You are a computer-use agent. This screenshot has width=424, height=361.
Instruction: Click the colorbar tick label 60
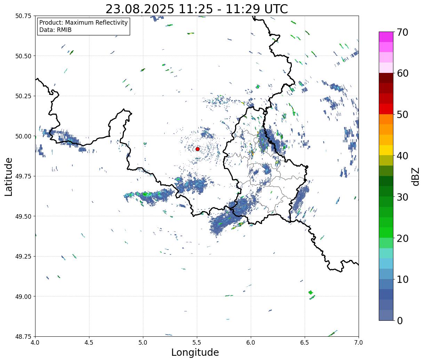point(402,73)
